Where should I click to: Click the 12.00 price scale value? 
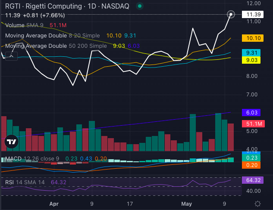coord(254,3)
